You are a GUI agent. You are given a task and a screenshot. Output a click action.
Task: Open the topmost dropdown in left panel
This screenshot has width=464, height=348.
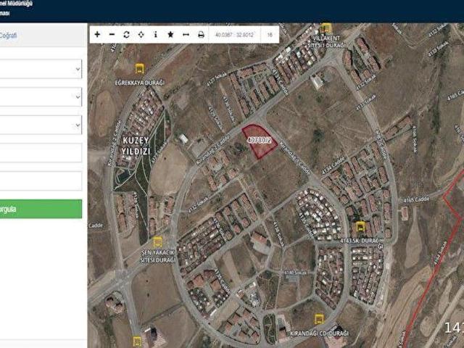click(41, 69)
